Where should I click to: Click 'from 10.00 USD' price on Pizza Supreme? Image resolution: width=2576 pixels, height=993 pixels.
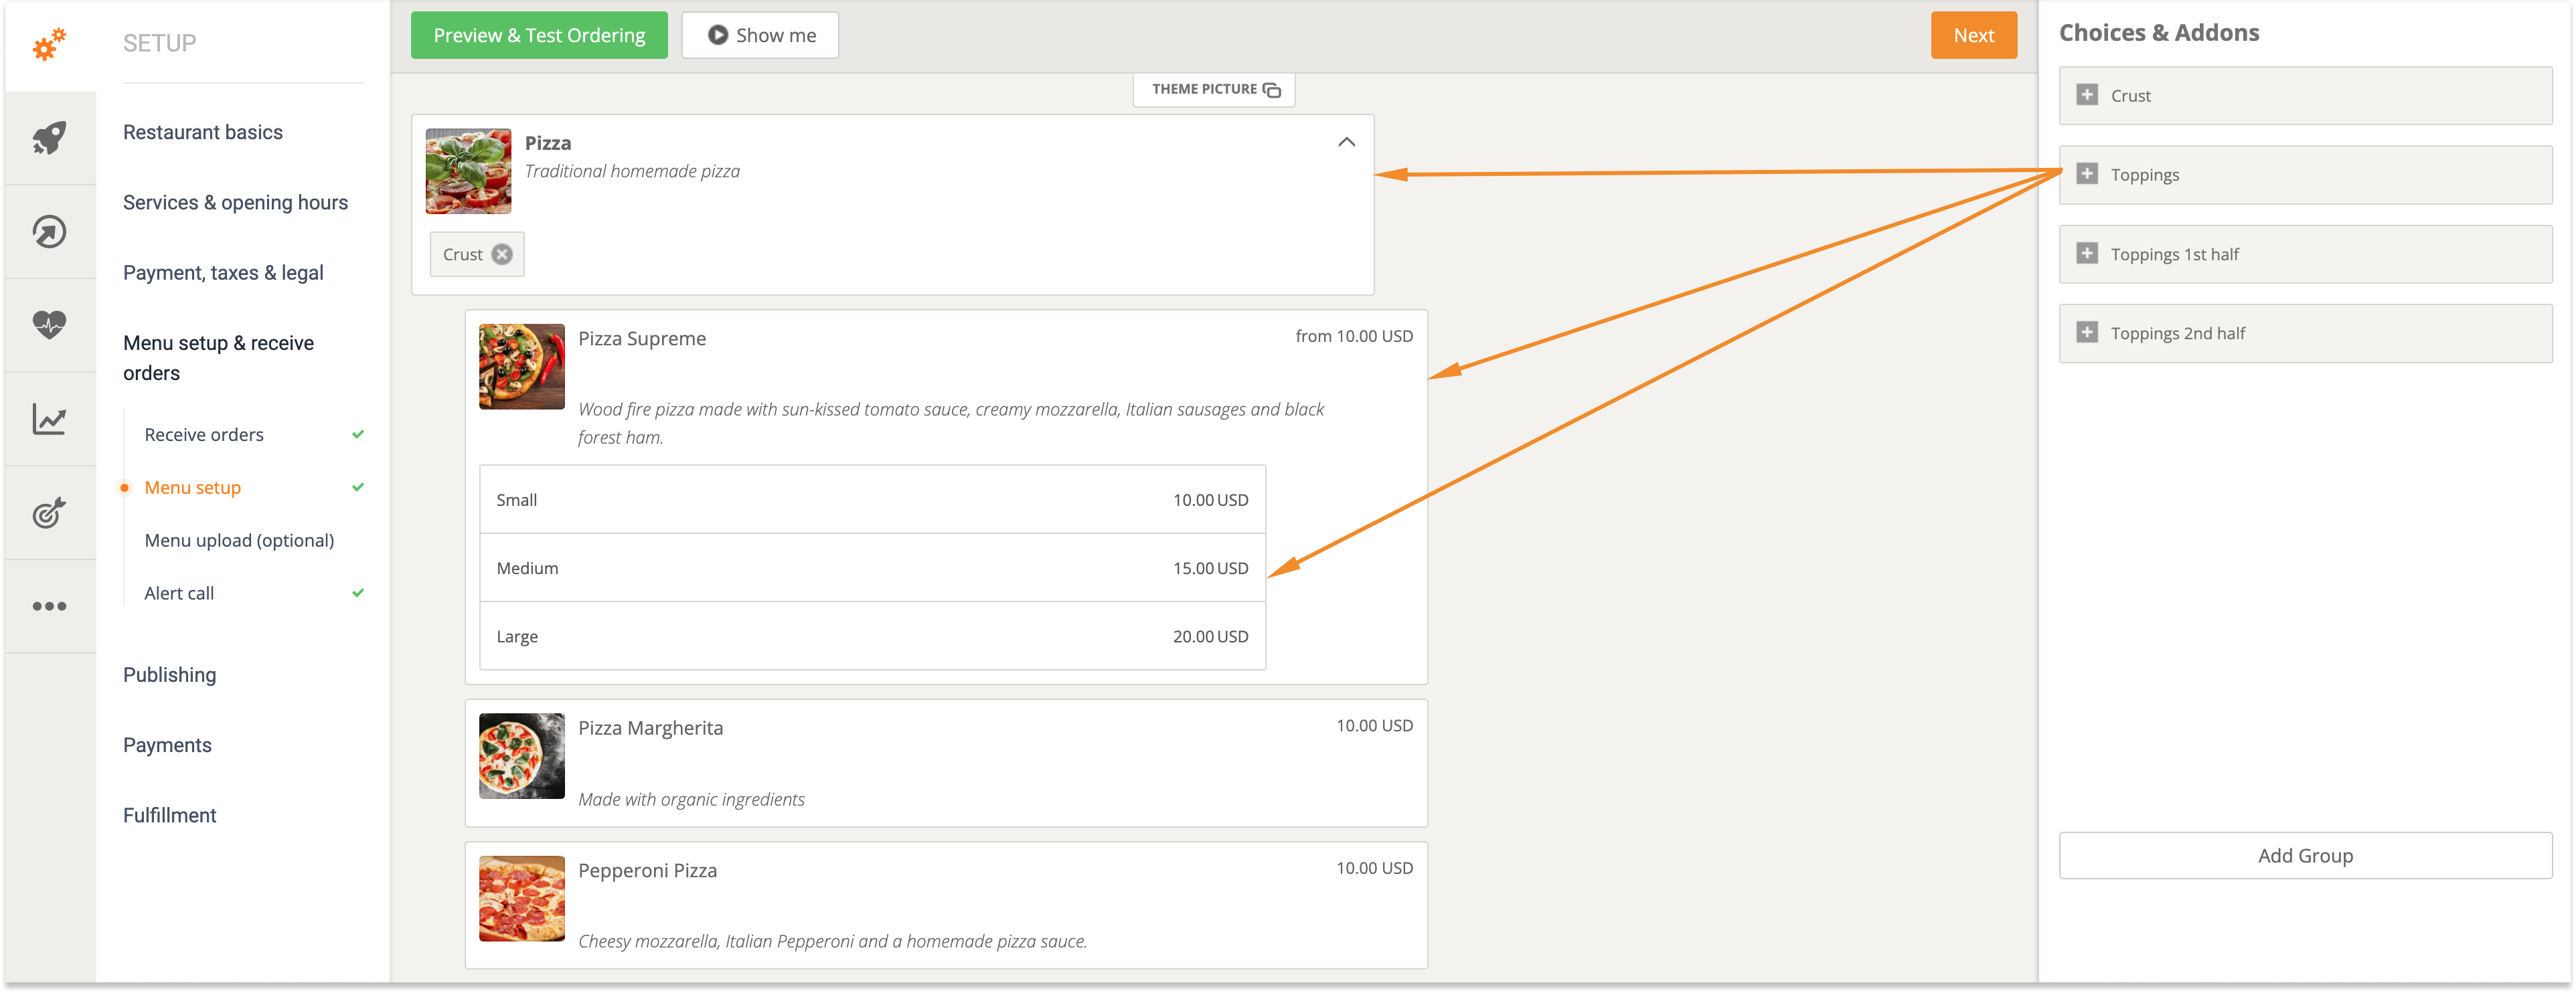tap(1354, 336)
